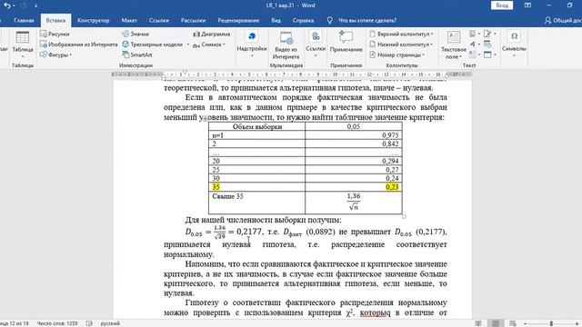Insert a chart via Диаграмма
The width and height of the screenshot is (582, 327).
(x=212, y=34)
